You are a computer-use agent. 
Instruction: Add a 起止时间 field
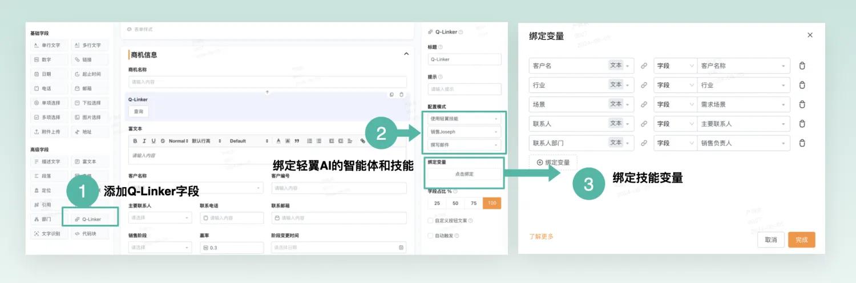88,74
